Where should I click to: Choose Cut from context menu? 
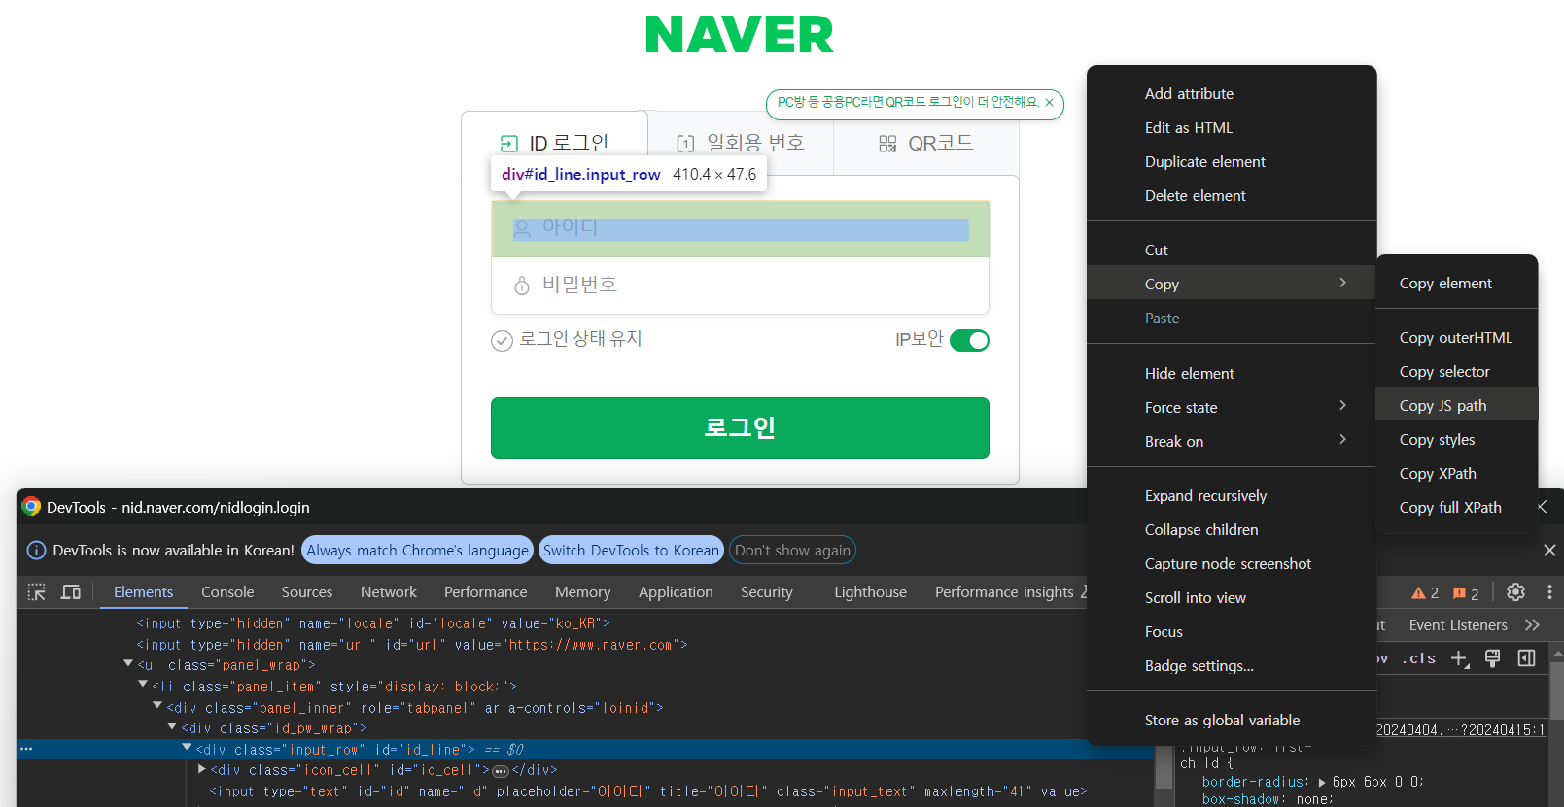(x=1232, y=250)
